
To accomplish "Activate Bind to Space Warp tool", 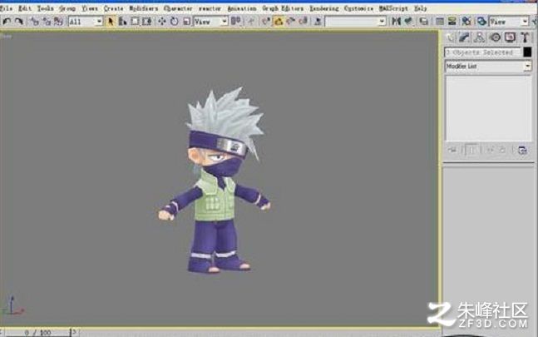I will [58, 22].
